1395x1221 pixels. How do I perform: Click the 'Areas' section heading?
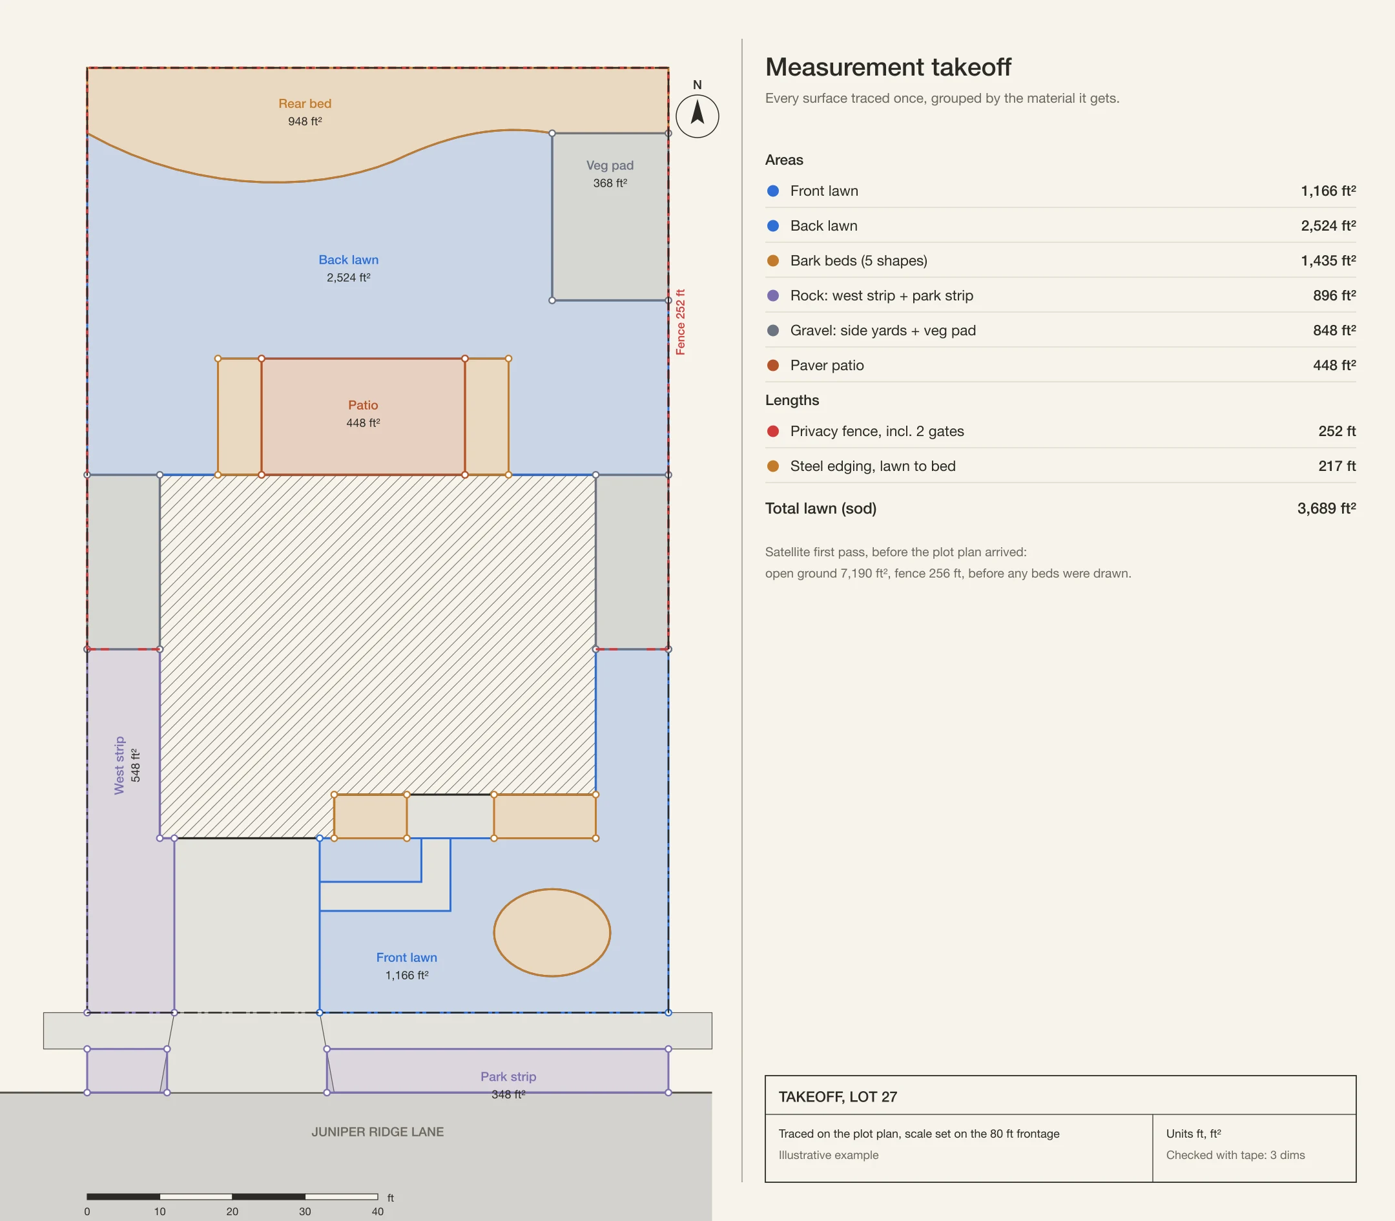pyautogui.click(x=784, y=160)
